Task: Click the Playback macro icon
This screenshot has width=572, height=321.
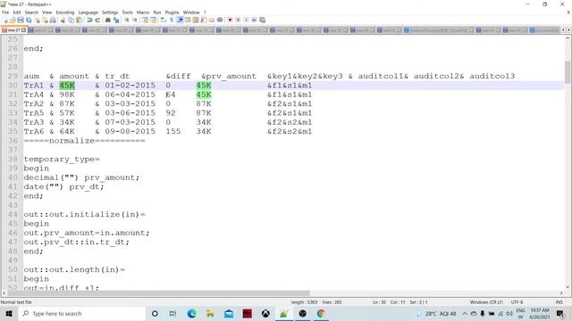Action: tap(246, 20)
